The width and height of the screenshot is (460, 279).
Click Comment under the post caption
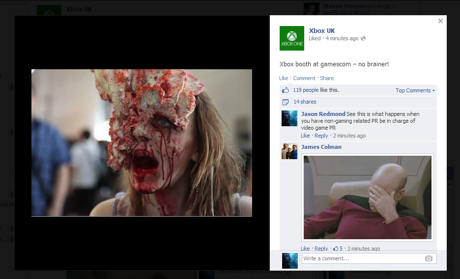click(x=304, y=78)
